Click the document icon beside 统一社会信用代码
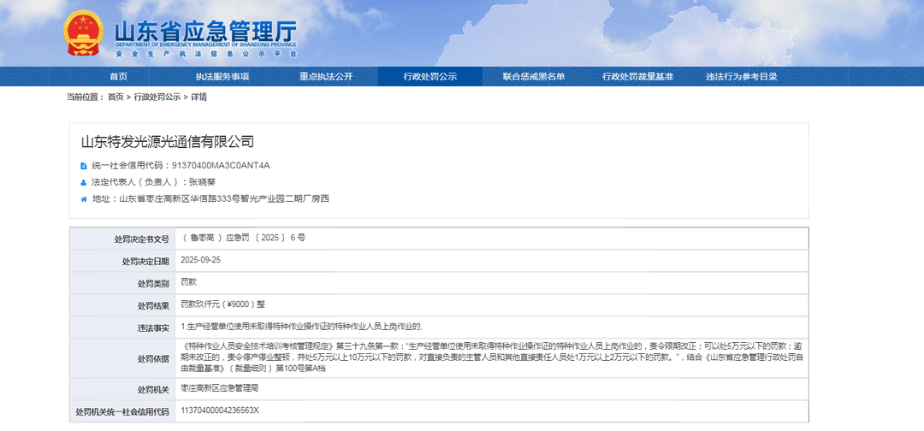This screenshot has height=431, width=924. 84,166
